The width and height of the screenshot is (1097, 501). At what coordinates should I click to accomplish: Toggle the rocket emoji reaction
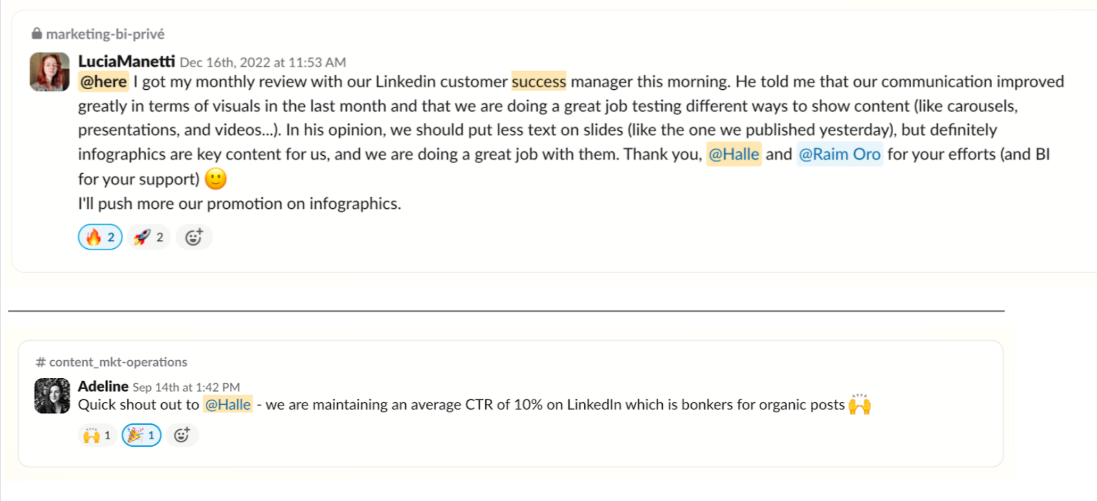tap(149, 237)
